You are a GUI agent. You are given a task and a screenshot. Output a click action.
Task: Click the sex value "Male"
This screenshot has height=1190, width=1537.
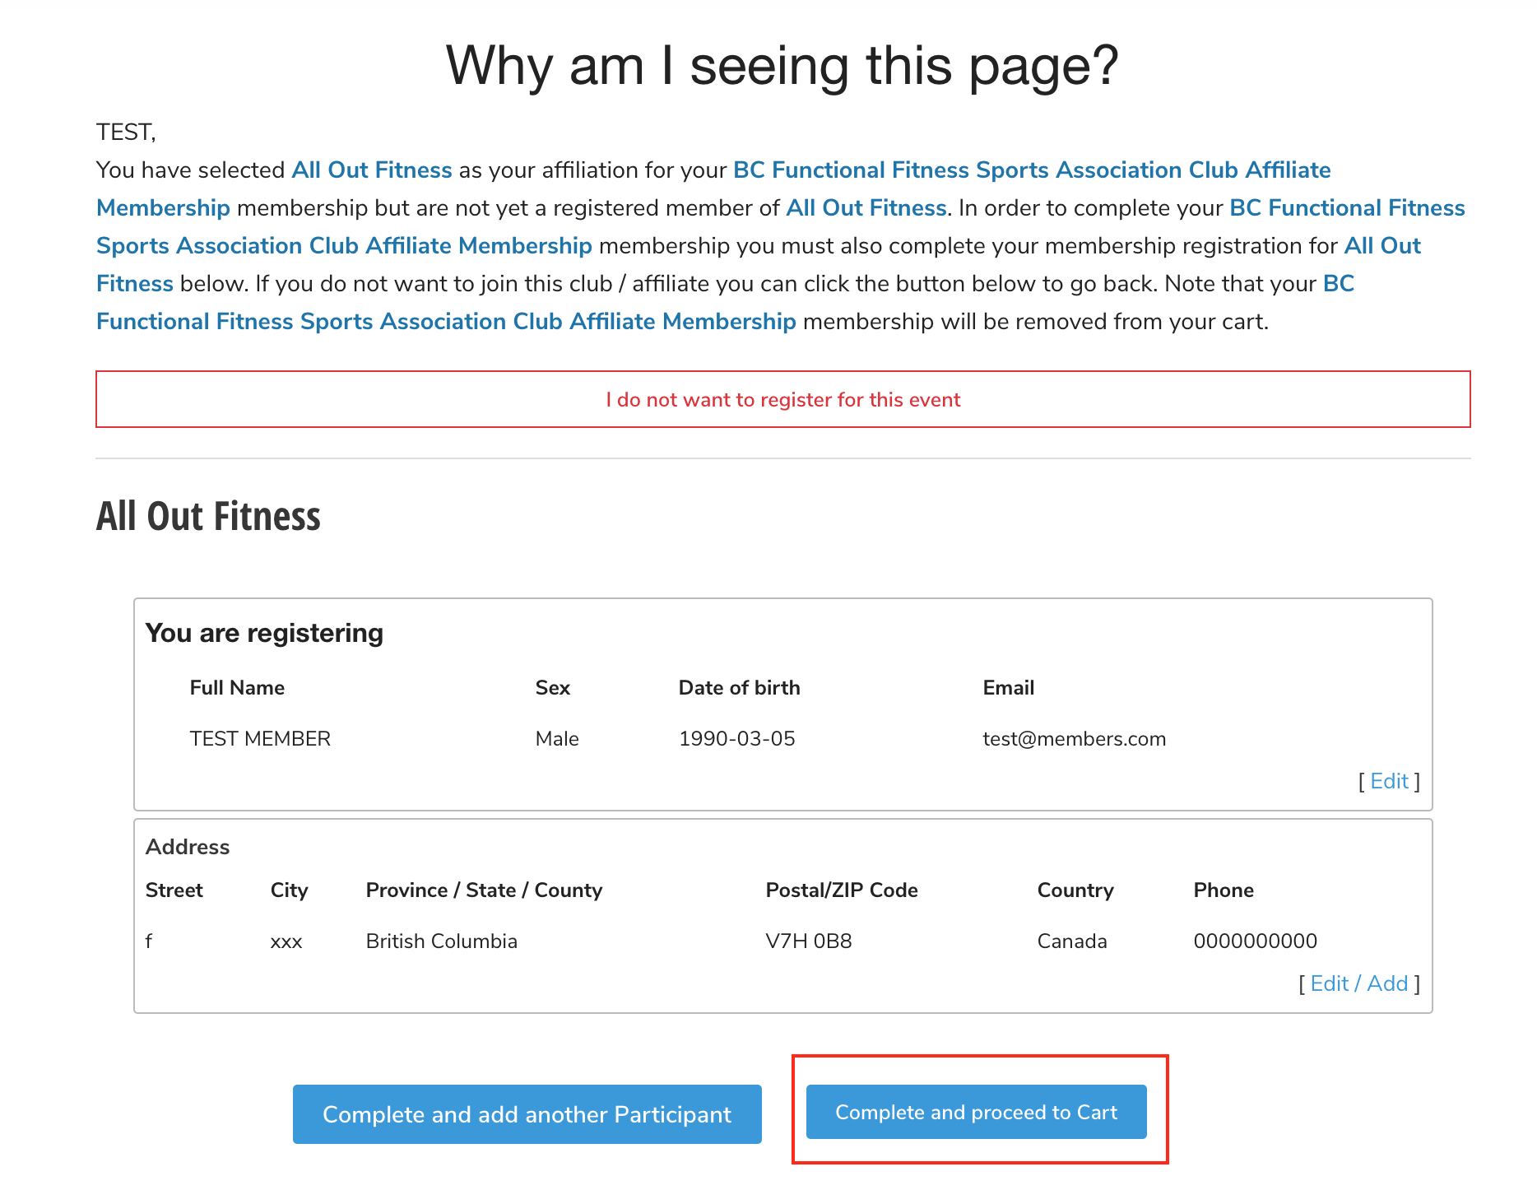coord(557,738)
